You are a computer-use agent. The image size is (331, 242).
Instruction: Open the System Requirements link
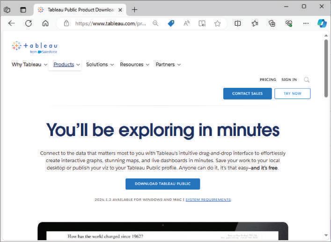pos(208,199)
